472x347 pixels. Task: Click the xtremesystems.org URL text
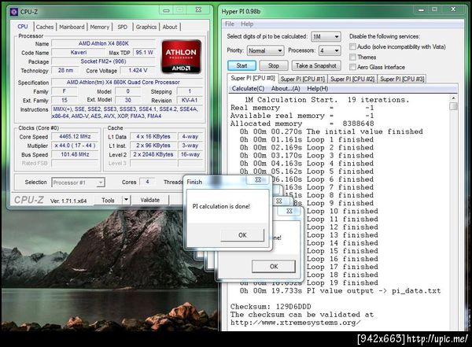coord(295,323)
